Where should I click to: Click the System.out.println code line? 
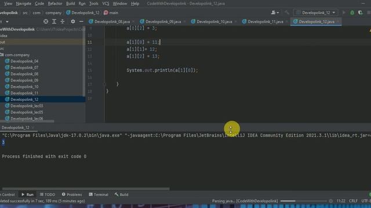tap(162, 70)
